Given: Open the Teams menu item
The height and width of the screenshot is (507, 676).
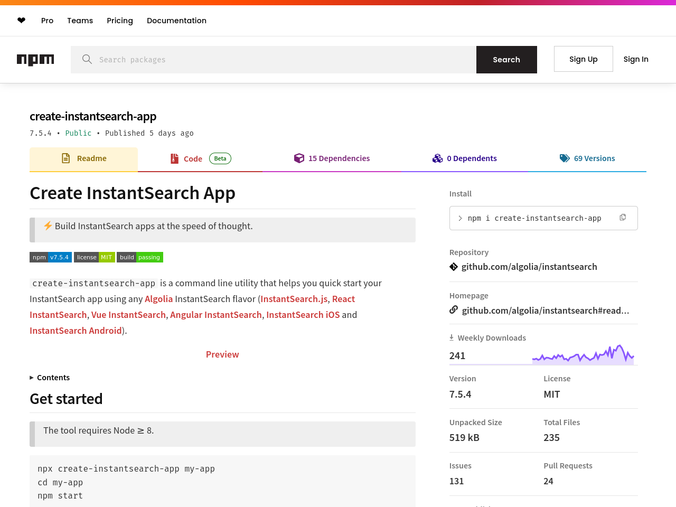Looking at the screenshot, I should point(80,21).
